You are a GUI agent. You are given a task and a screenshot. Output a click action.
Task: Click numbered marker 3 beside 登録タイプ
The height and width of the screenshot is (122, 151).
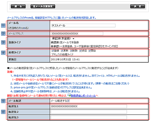click(3, 43)
